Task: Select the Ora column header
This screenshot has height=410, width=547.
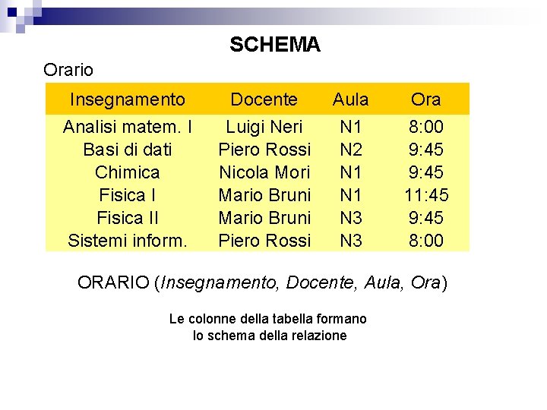Action: tap(425, 99)
